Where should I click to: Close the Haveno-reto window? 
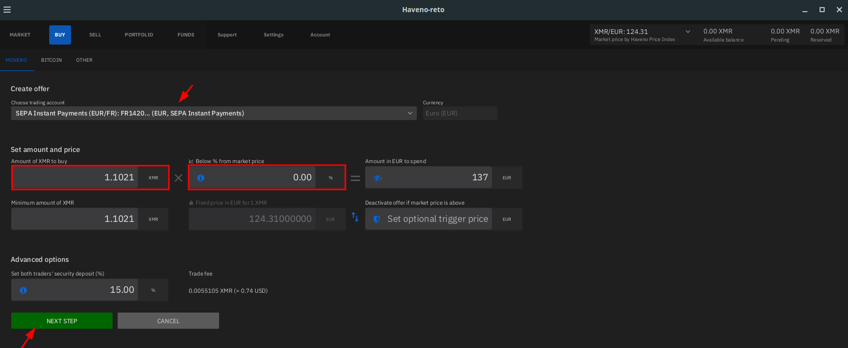pos(839,10)
